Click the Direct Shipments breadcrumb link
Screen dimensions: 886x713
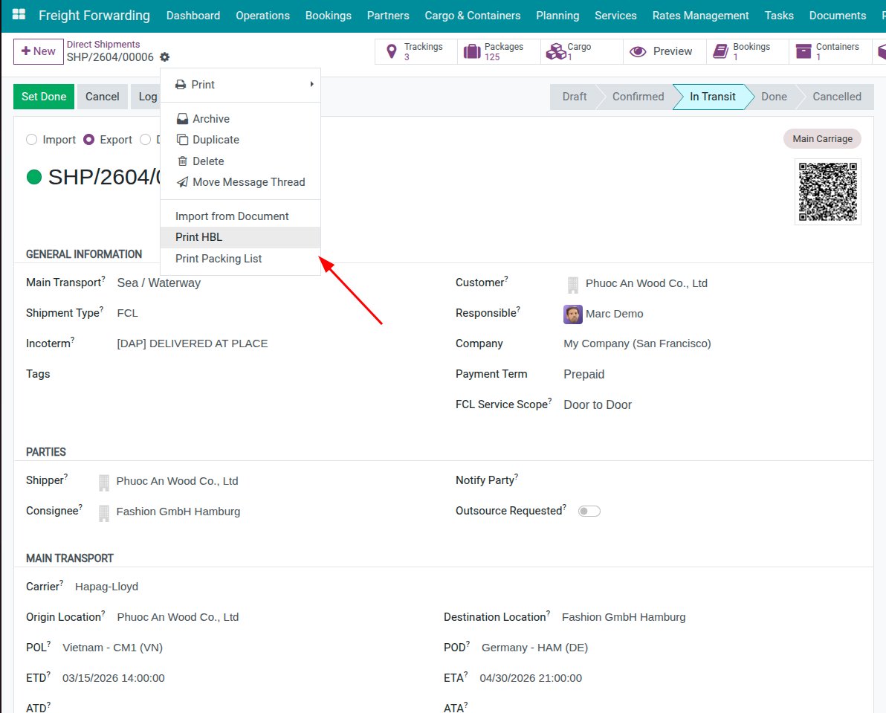pyautogui.click(x=103, y=45)
